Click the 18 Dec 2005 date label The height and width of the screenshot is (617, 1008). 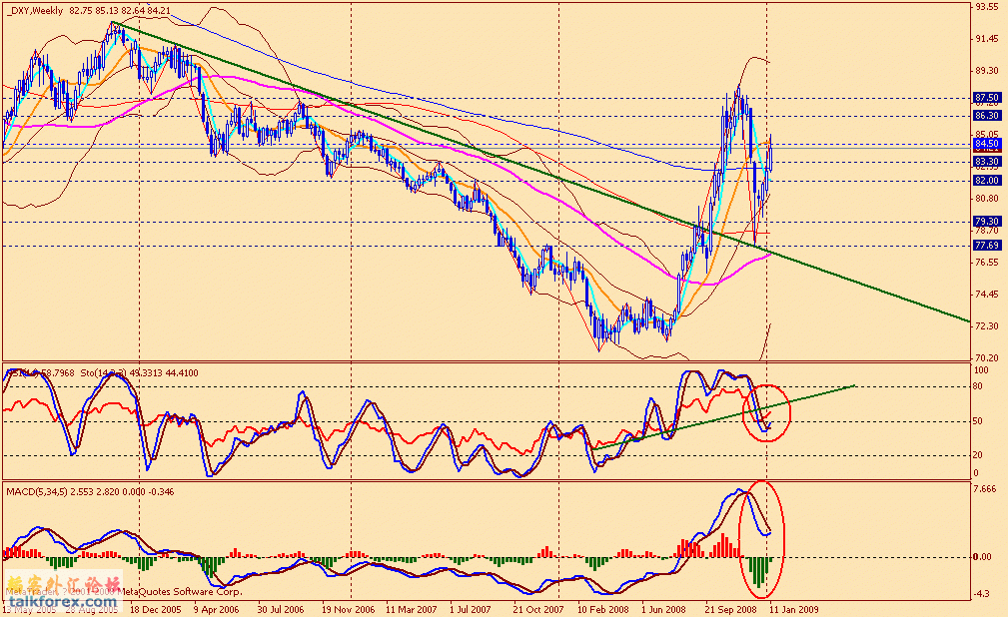pyautogui.click(x=156, y=609)
